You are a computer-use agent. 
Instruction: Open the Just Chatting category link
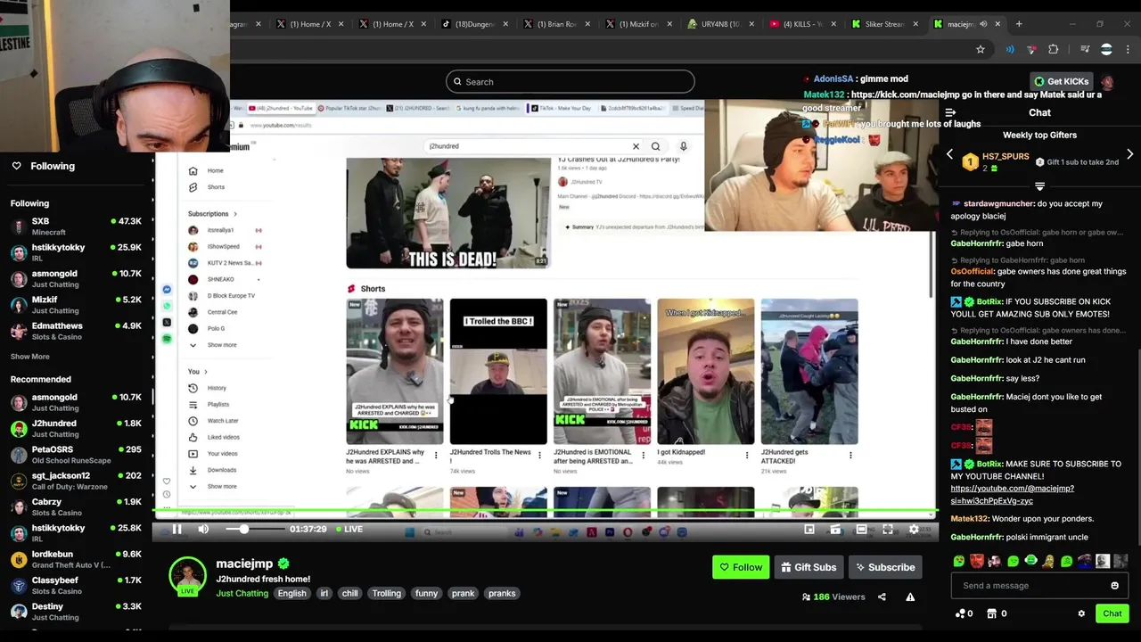242,594
